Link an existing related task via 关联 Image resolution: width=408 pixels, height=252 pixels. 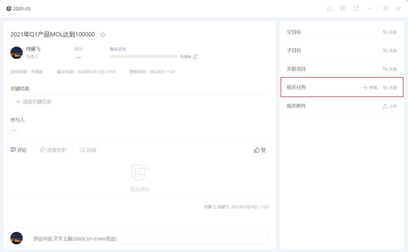(390, 88)
